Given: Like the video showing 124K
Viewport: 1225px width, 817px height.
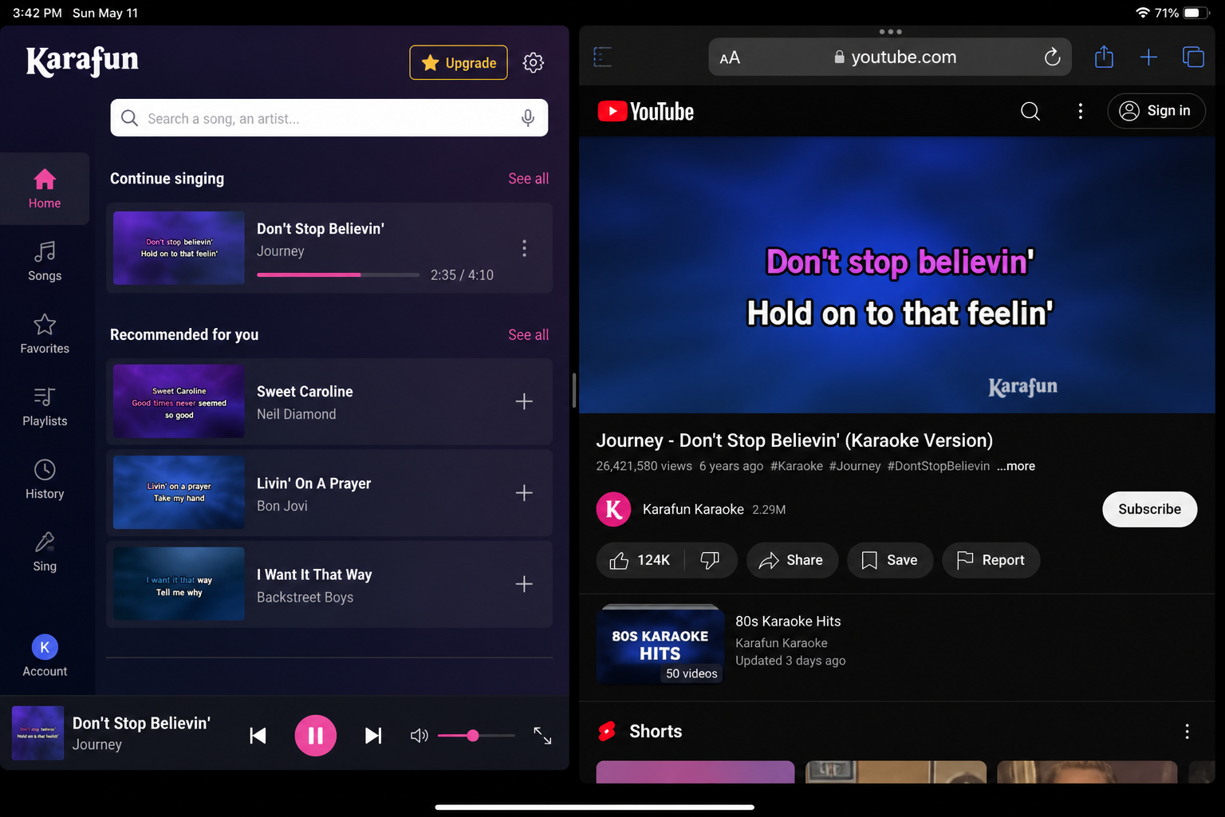Looking at the screenshot, I should click(640, 560).
